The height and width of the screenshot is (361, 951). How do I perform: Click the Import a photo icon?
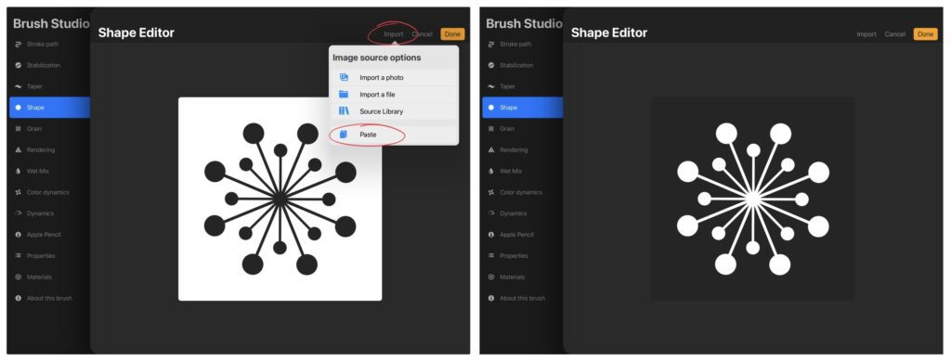click(x=344, y=78)
